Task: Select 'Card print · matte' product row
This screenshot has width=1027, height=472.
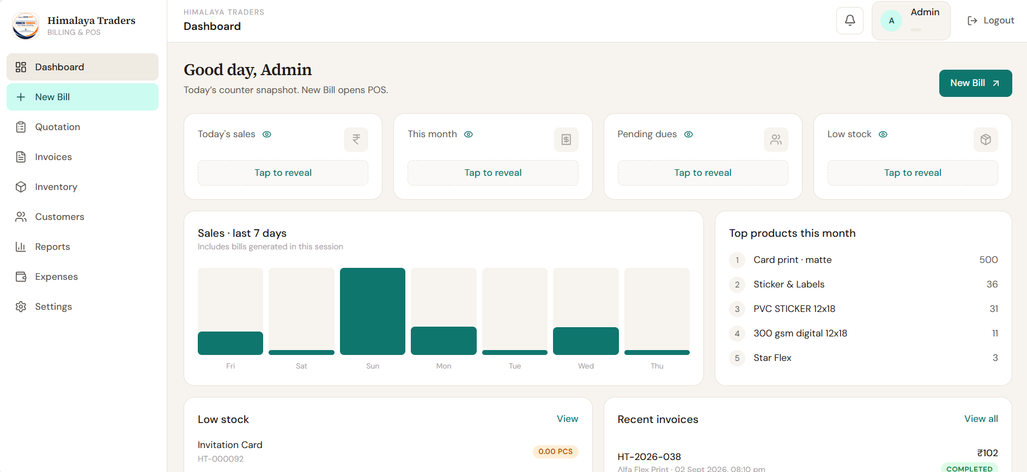Action: 864,260
